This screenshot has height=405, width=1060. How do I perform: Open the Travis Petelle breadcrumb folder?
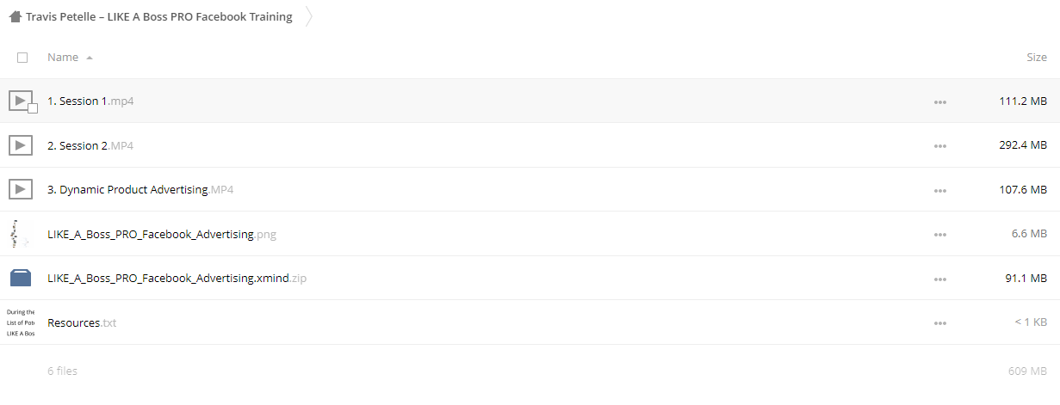[x=159, y=16]
